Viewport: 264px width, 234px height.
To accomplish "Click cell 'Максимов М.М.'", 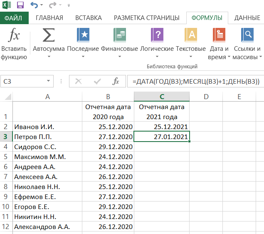I will click(47, 157).
